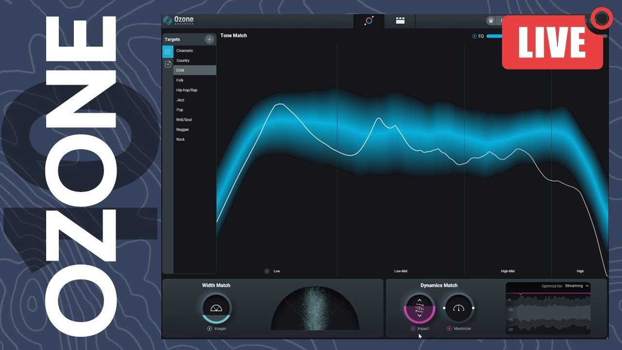Switch to the module chain view icon

400,20
